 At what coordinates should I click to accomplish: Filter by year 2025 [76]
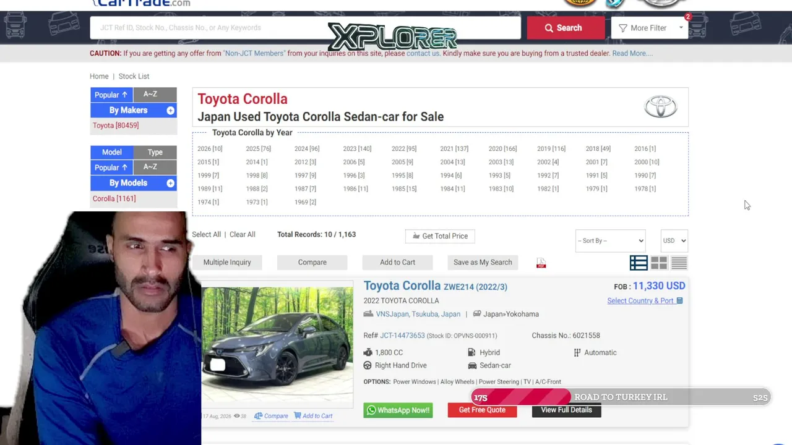click(x=258, y=149)
